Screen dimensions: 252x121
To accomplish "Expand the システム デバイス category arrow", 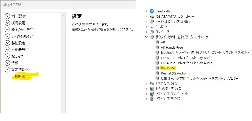I will (146, 84).
